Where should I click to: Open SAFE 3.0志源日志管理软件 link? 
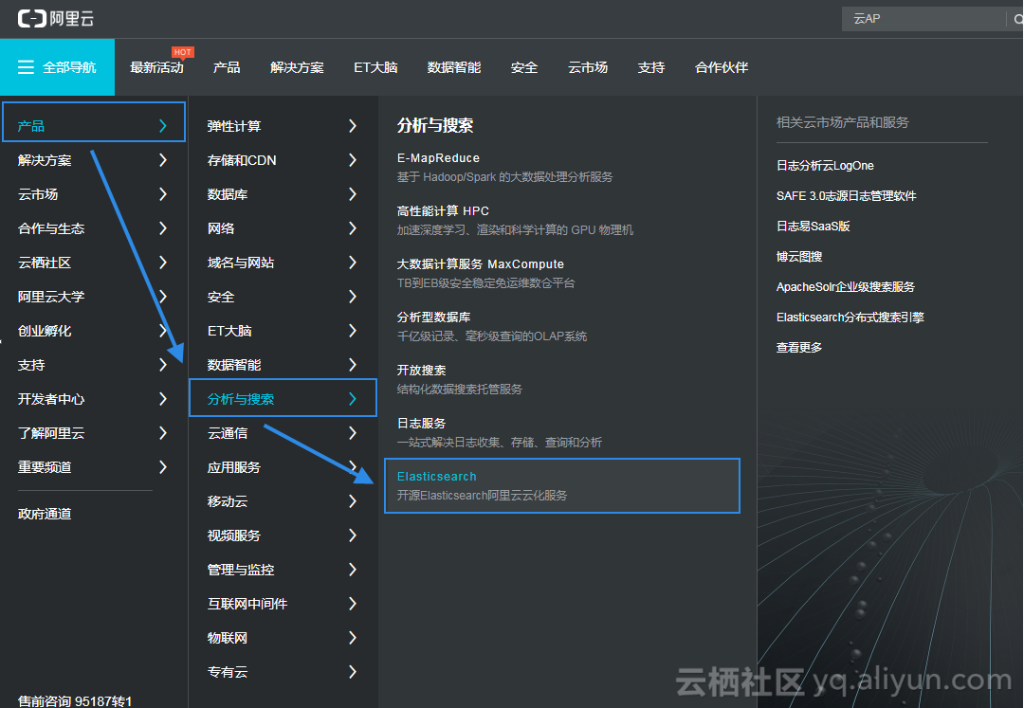[x=847, y=196]
